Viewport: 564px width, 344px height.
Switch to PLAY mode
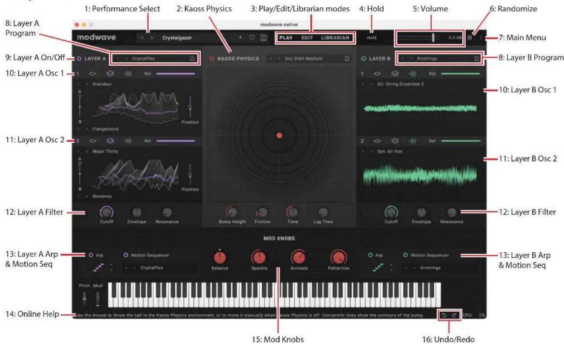tap(286, 38)
